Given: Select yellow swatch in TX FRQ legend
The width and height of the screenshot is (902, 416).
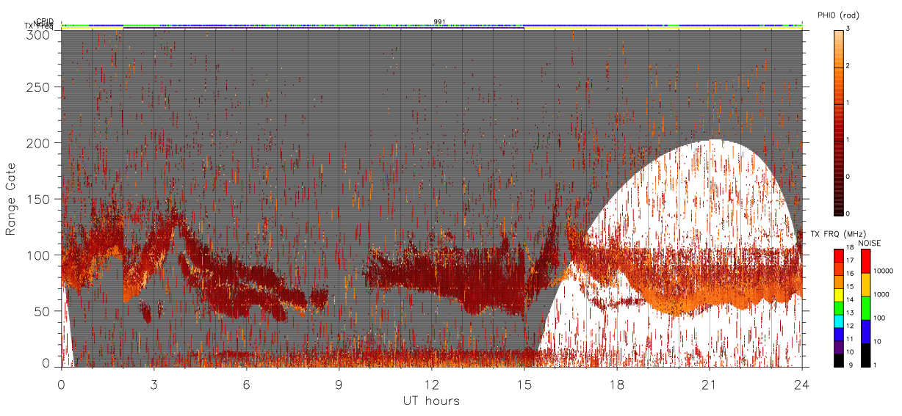Looking at the screenshot, I should [x=837, y=295].
